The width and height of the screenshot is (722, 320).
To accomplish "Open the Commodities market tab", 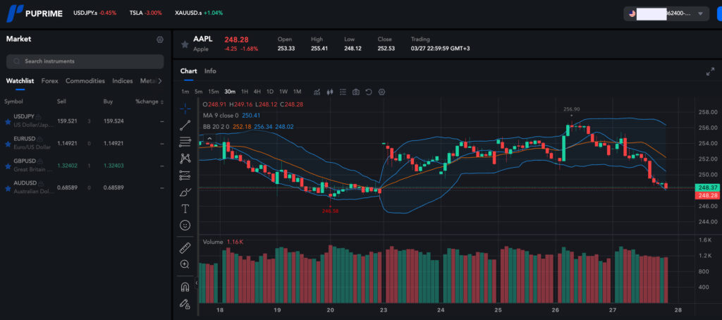I will pyautogui.click(x=85, y=81).
